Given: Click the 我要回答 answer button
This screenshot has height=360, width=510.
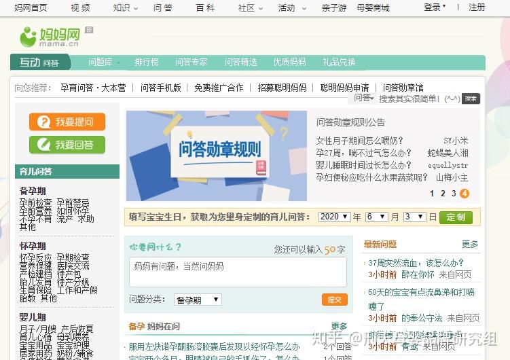Looking at the screenshot, I should pyautogui.click(x=67, y=145).
